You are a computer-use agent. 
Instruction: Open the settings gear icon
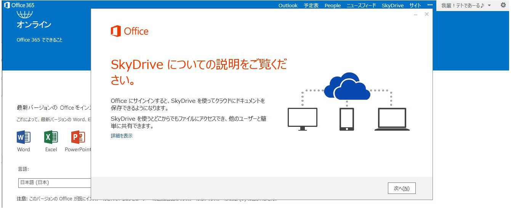coord(503,5)
